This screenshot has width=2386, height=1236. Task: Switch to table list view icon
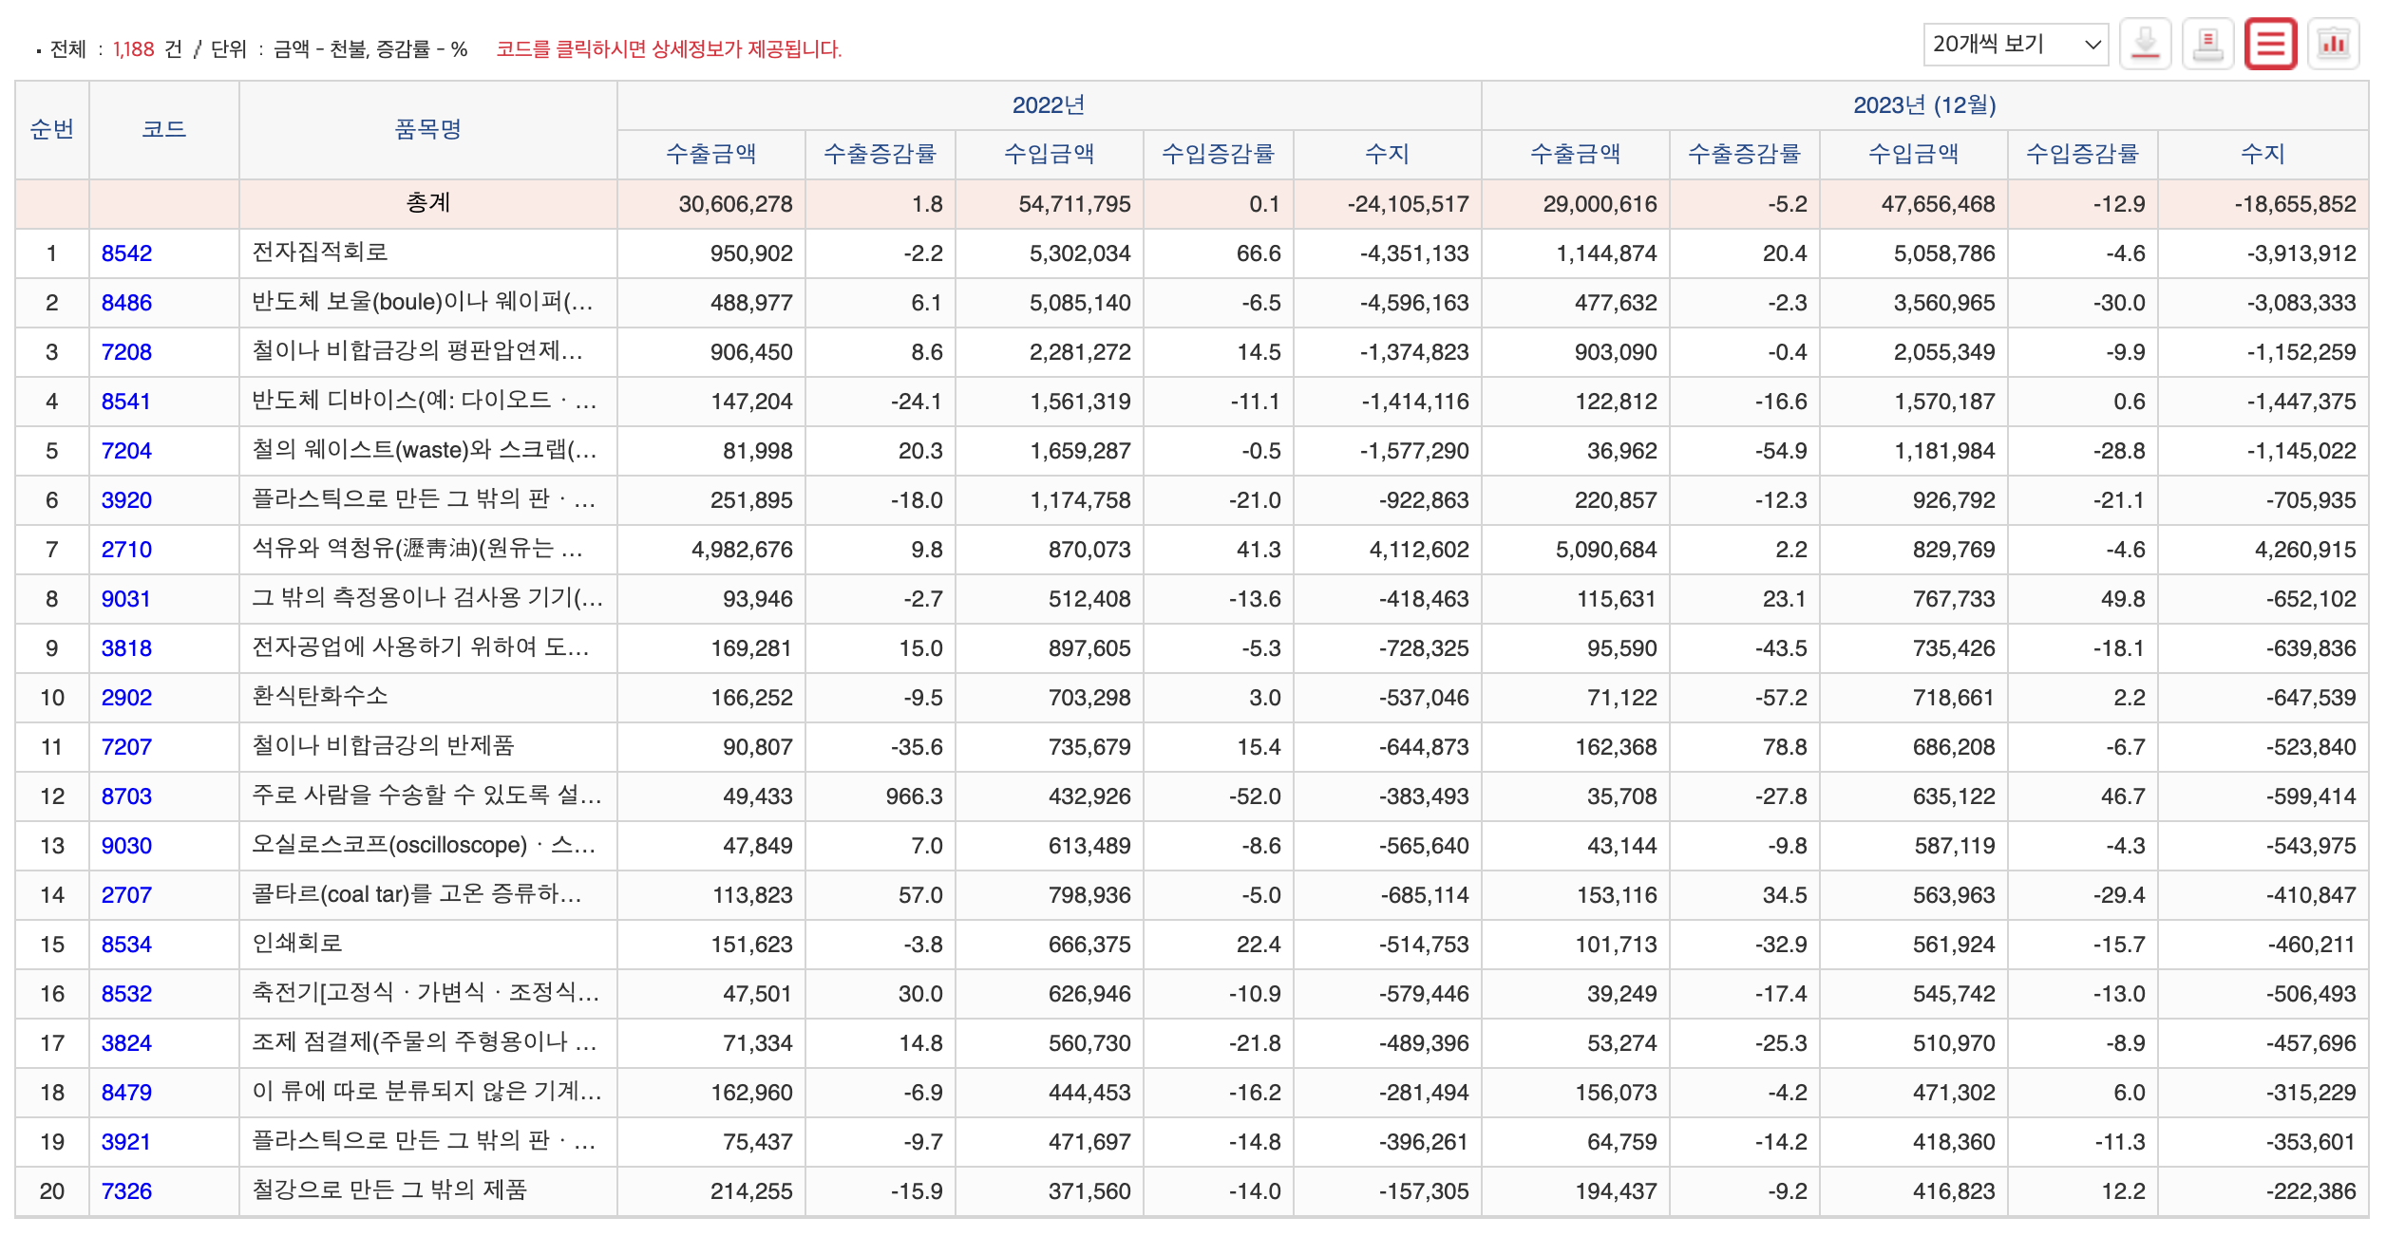tap(2270, 45)
